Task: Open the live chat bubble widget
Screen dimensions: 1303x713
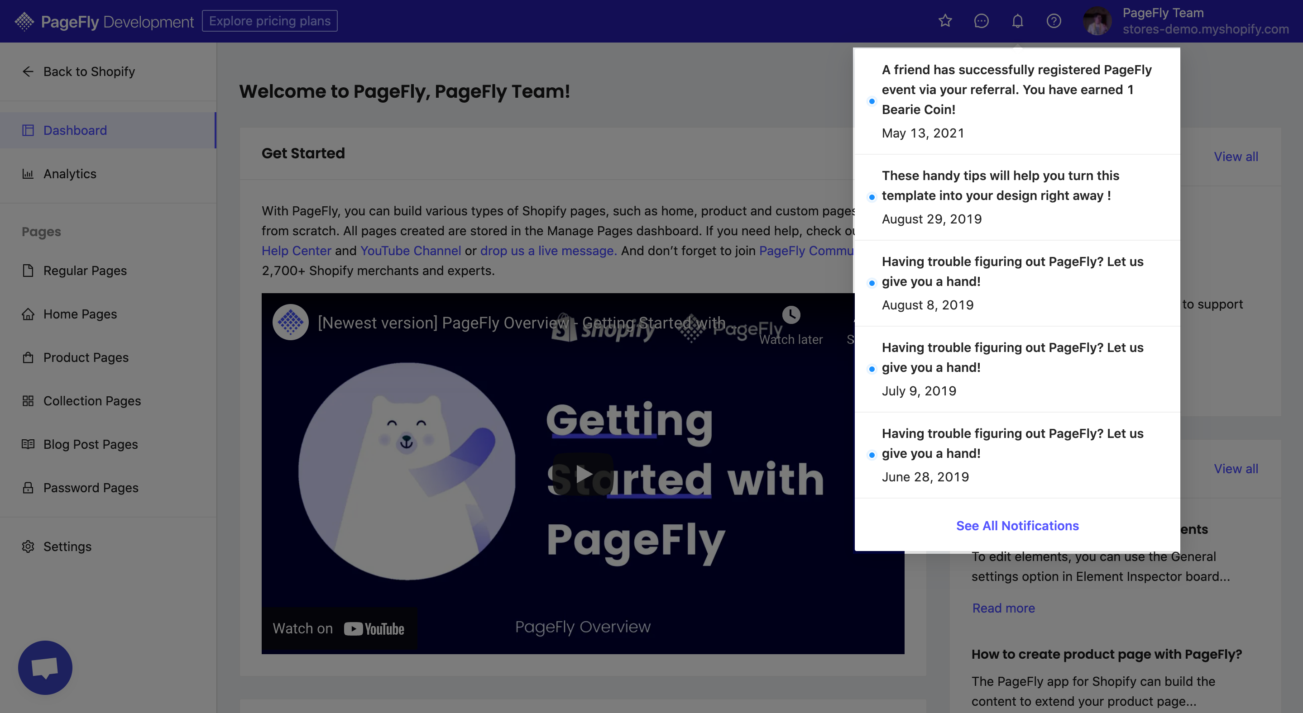Action: click(x=45, y=667)
